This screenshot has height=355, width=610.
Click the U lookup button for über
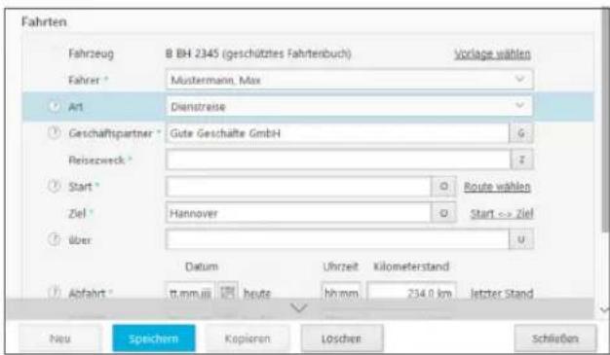pyautogui.click(x=521, y=239)
